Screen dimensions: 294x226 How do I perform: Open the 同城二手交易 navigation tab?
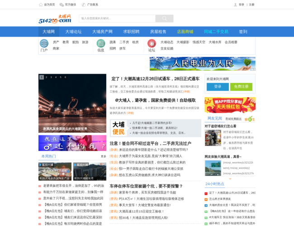(216, 32)
